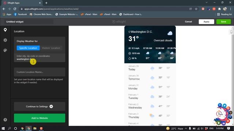Open the Chrome Web Store bookmark
Image resolution: width=234 pixels, height=131 pixels.
tap(41, 14)
